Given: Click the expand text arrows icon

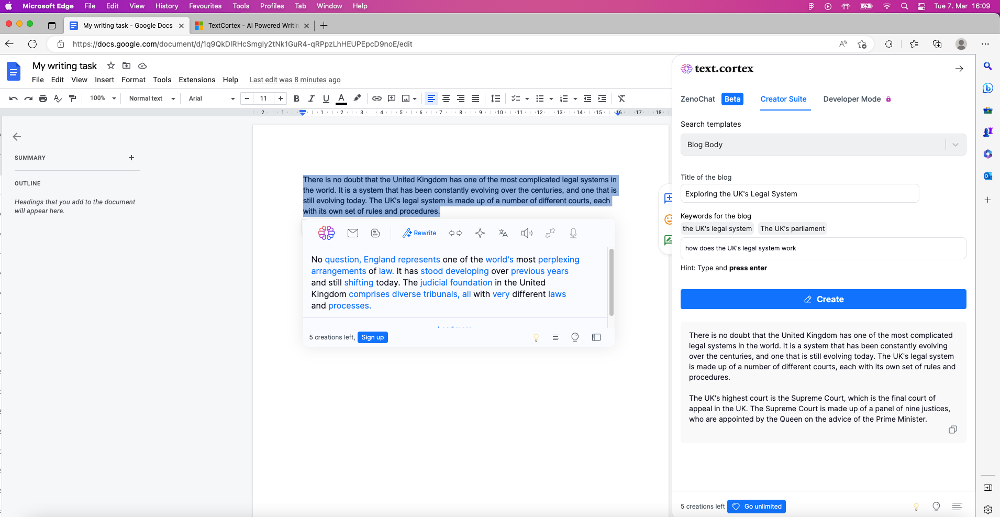Looking at the screenshot, I should 455,233.
